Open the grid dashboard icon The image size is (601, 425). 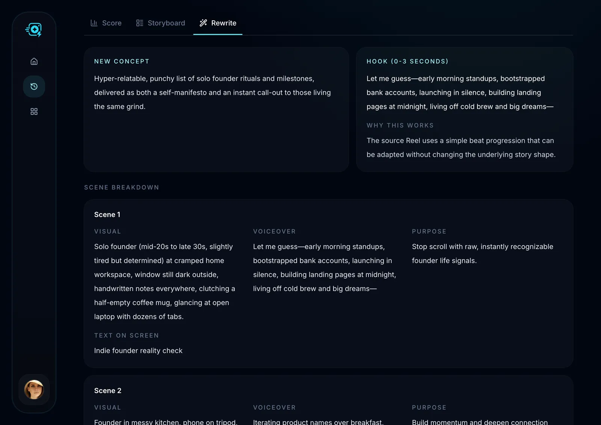pyautogui.click(x=34, y=111)
